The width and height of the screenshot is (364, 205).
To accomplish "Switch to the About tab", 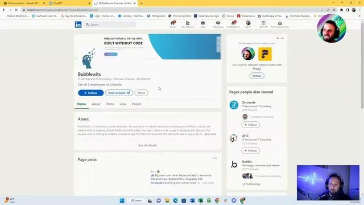I will click(96, 104).
